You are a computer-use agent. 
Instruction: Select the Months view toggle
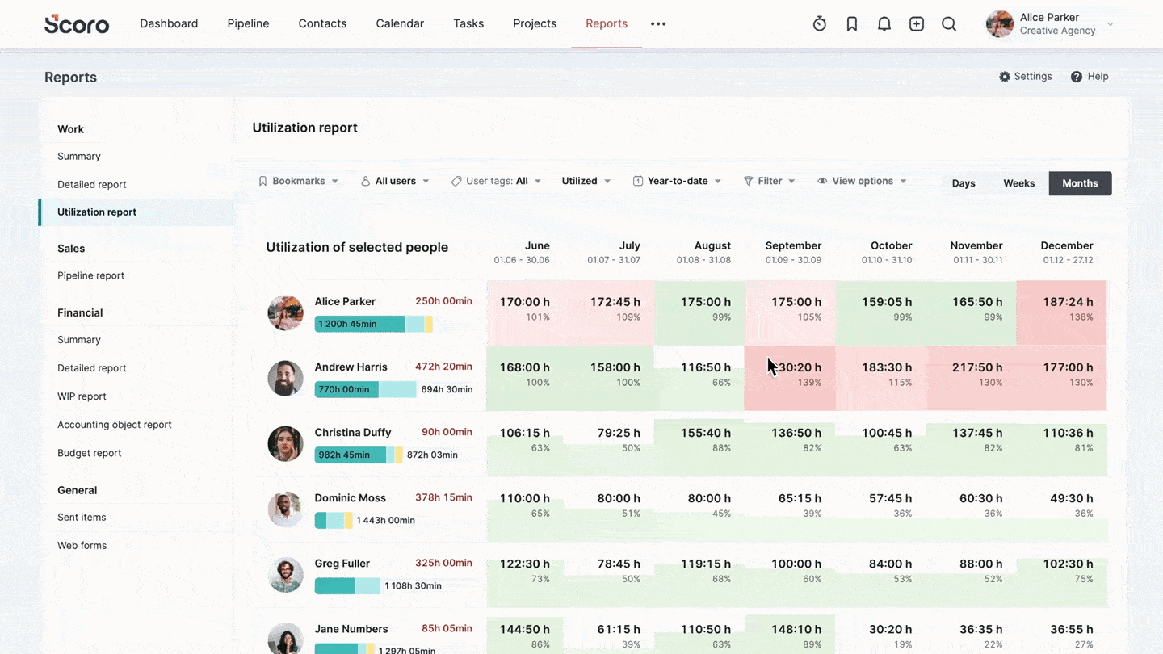pyautogui.click(x=1080, y=183)
